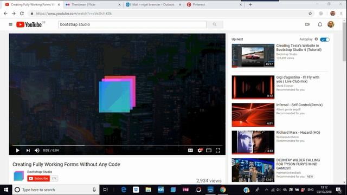Show hidden system tray icons
The image size is (347, 195).
266,190
